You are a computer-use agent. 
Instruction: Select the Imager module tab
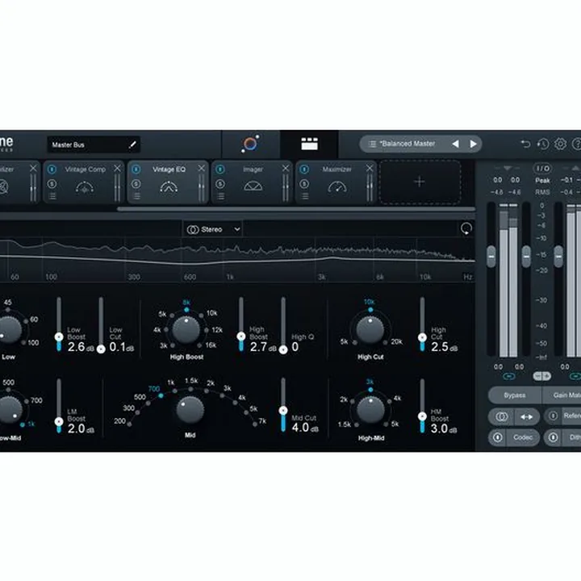click(x=253, y=182)
